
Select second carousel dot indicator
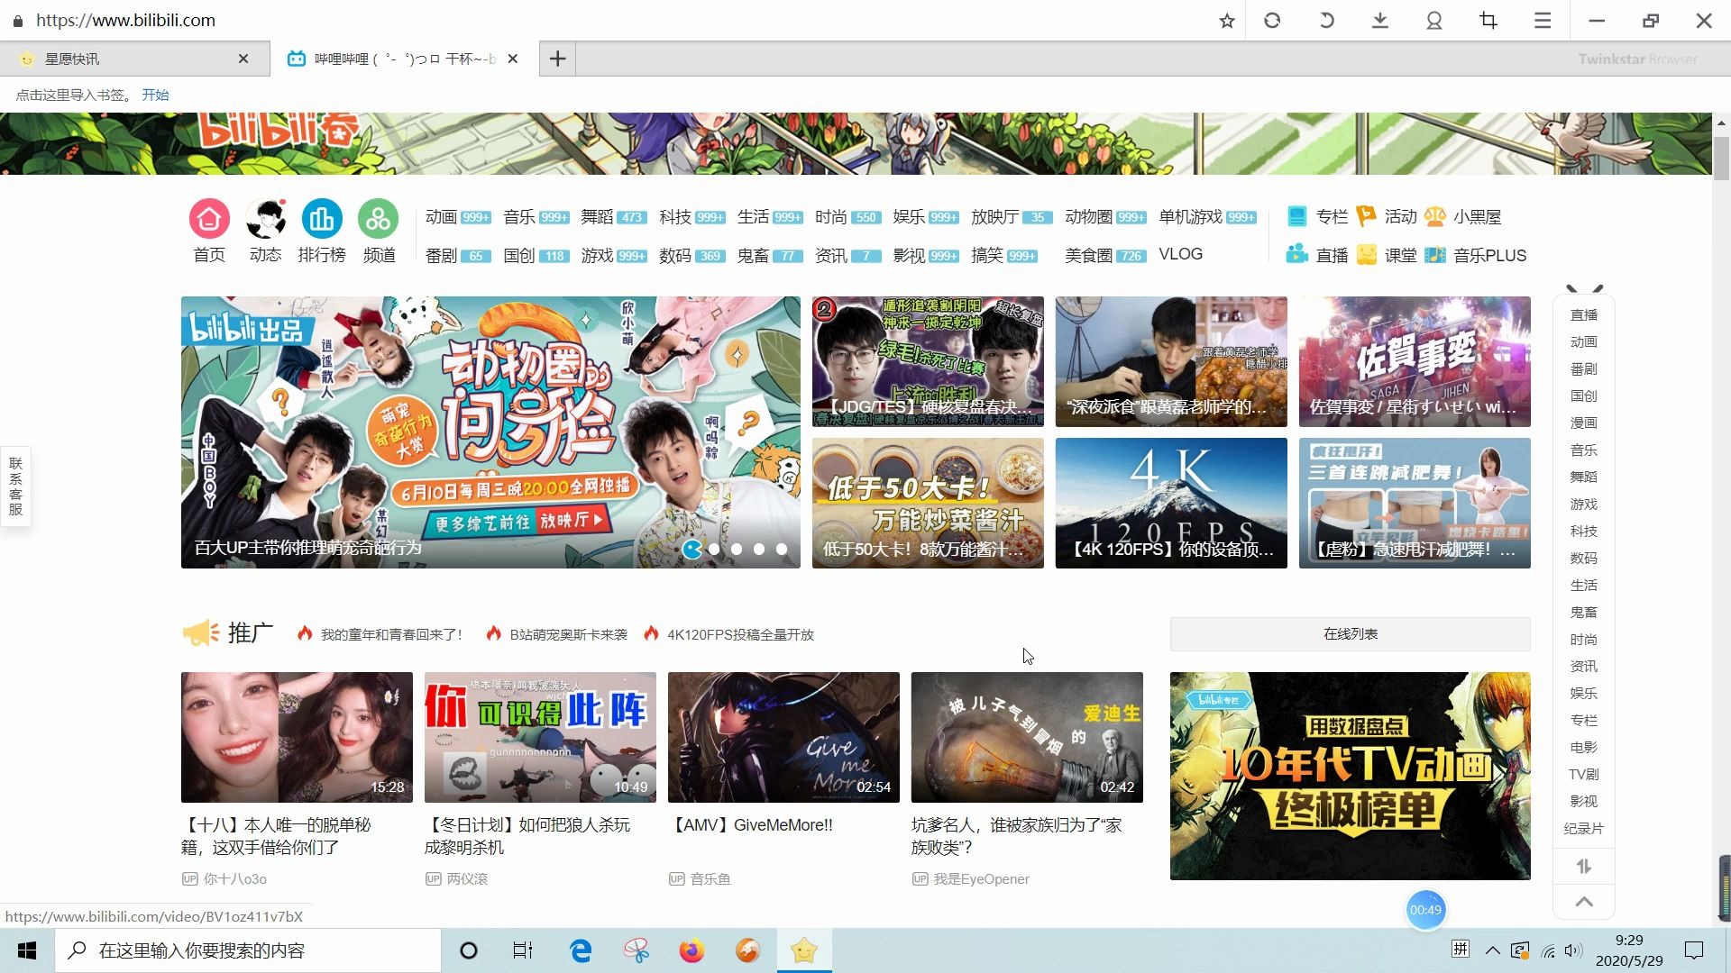click(714, 549)
